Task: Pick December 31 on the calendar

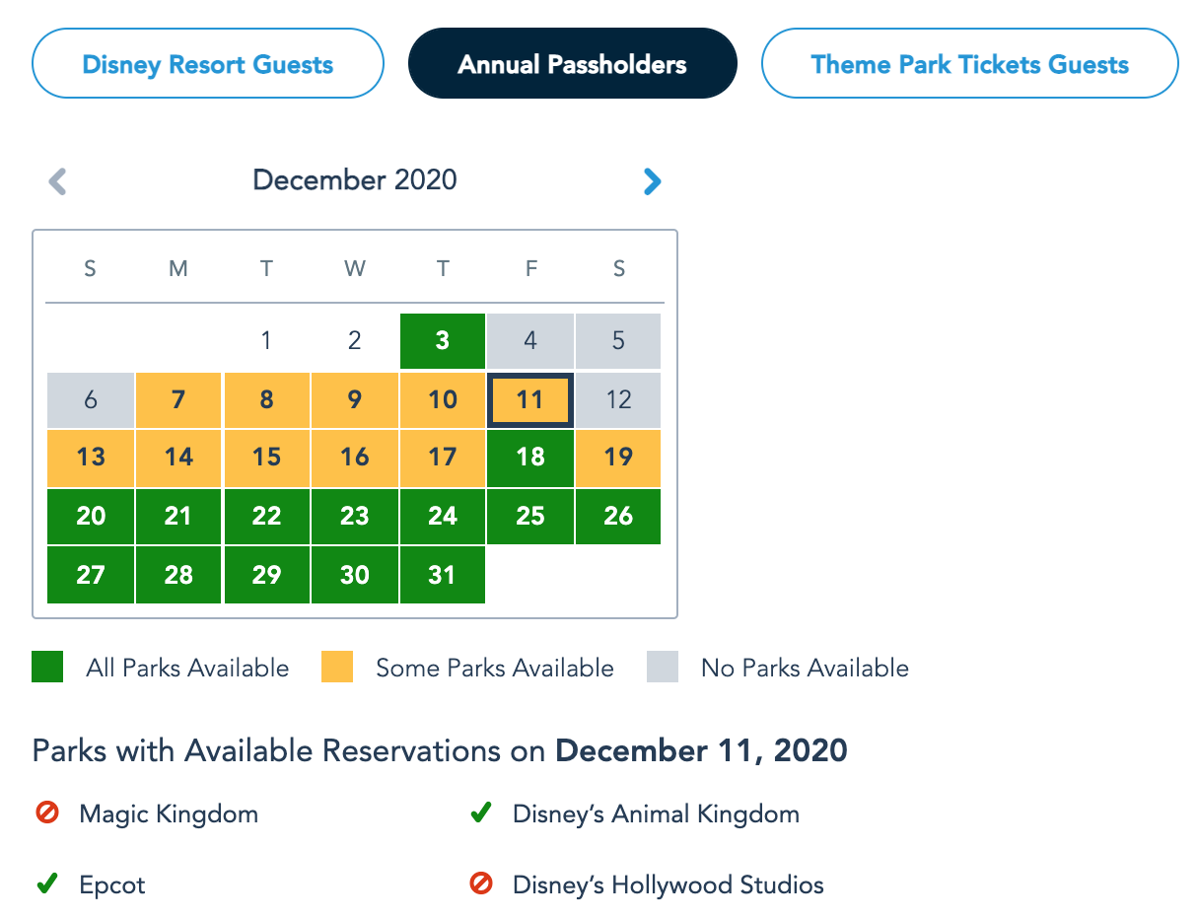Action: (443, 575)
